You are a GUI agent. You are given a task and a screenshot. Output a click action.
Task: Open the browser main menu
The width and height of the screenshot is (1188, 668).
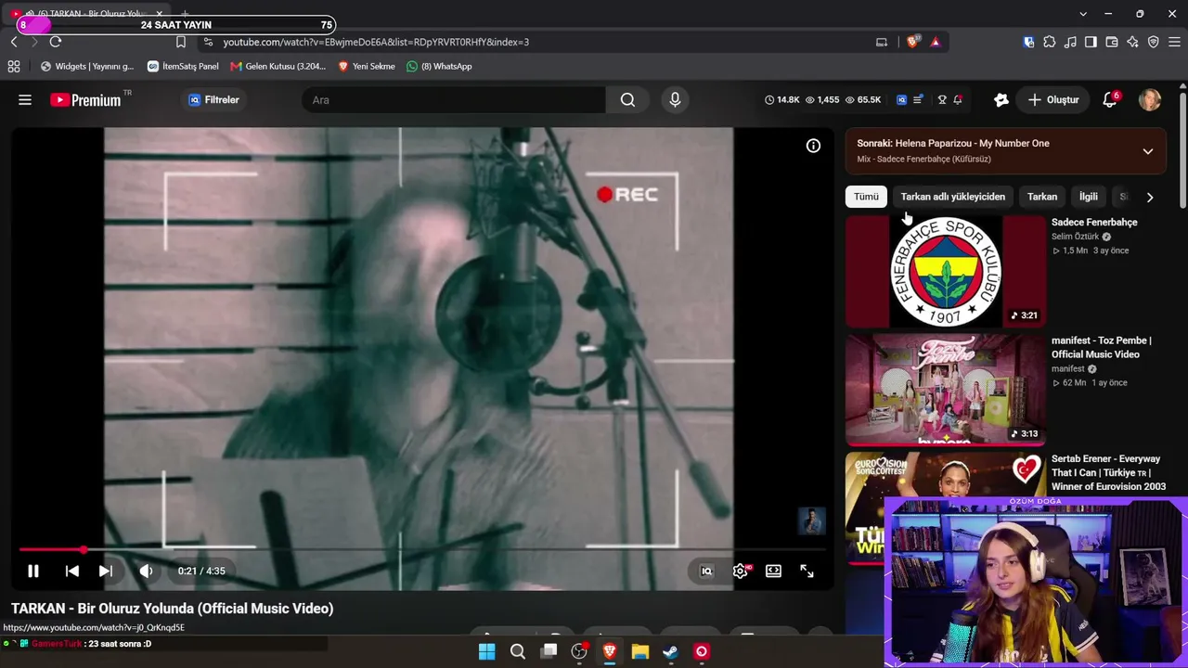point(1174,42)
